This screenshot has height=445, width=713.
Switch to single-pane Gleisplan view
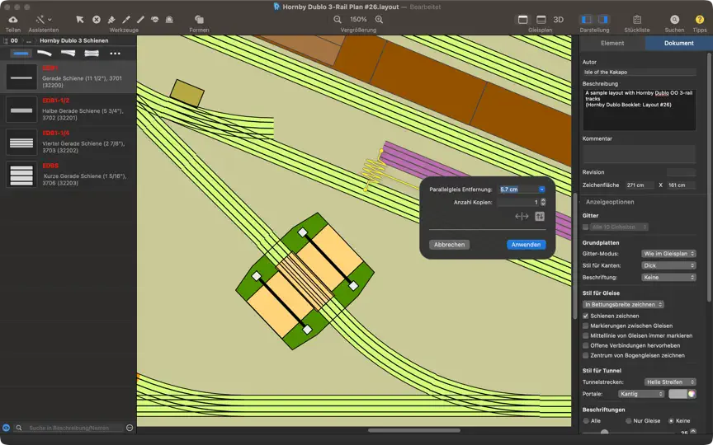pos(523,20)
